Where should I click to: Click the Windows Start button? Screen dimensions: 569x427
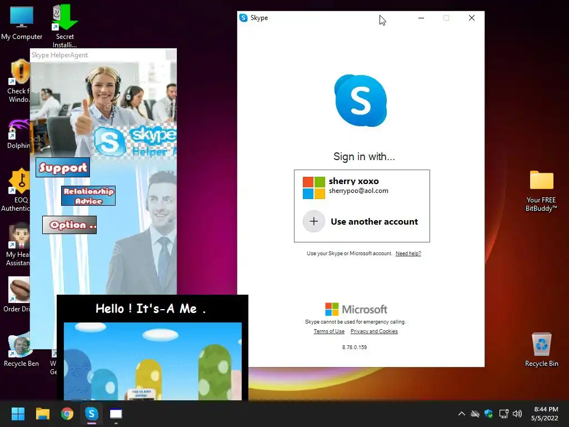point(18,414)
